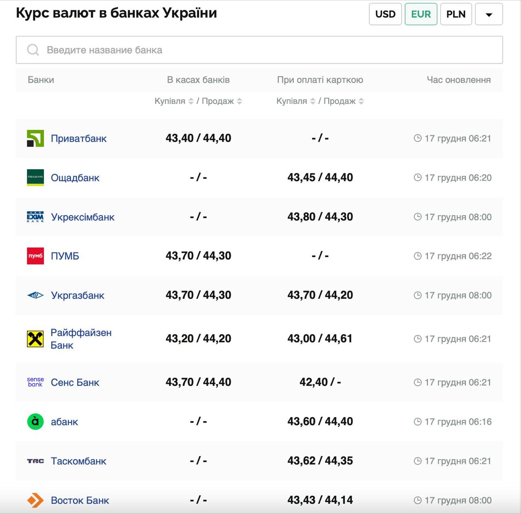
Task: Click the Ukreximbank EXIM logo icon
Action: coord(35,217)
